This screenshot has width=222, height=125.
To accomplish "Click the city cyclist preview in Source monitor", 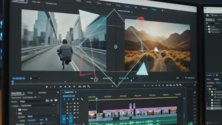I will [x=64, y=40].
